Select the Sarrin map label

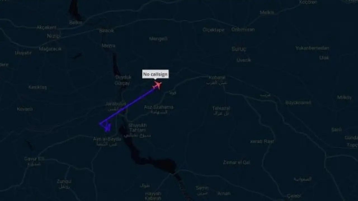point(202,188)
